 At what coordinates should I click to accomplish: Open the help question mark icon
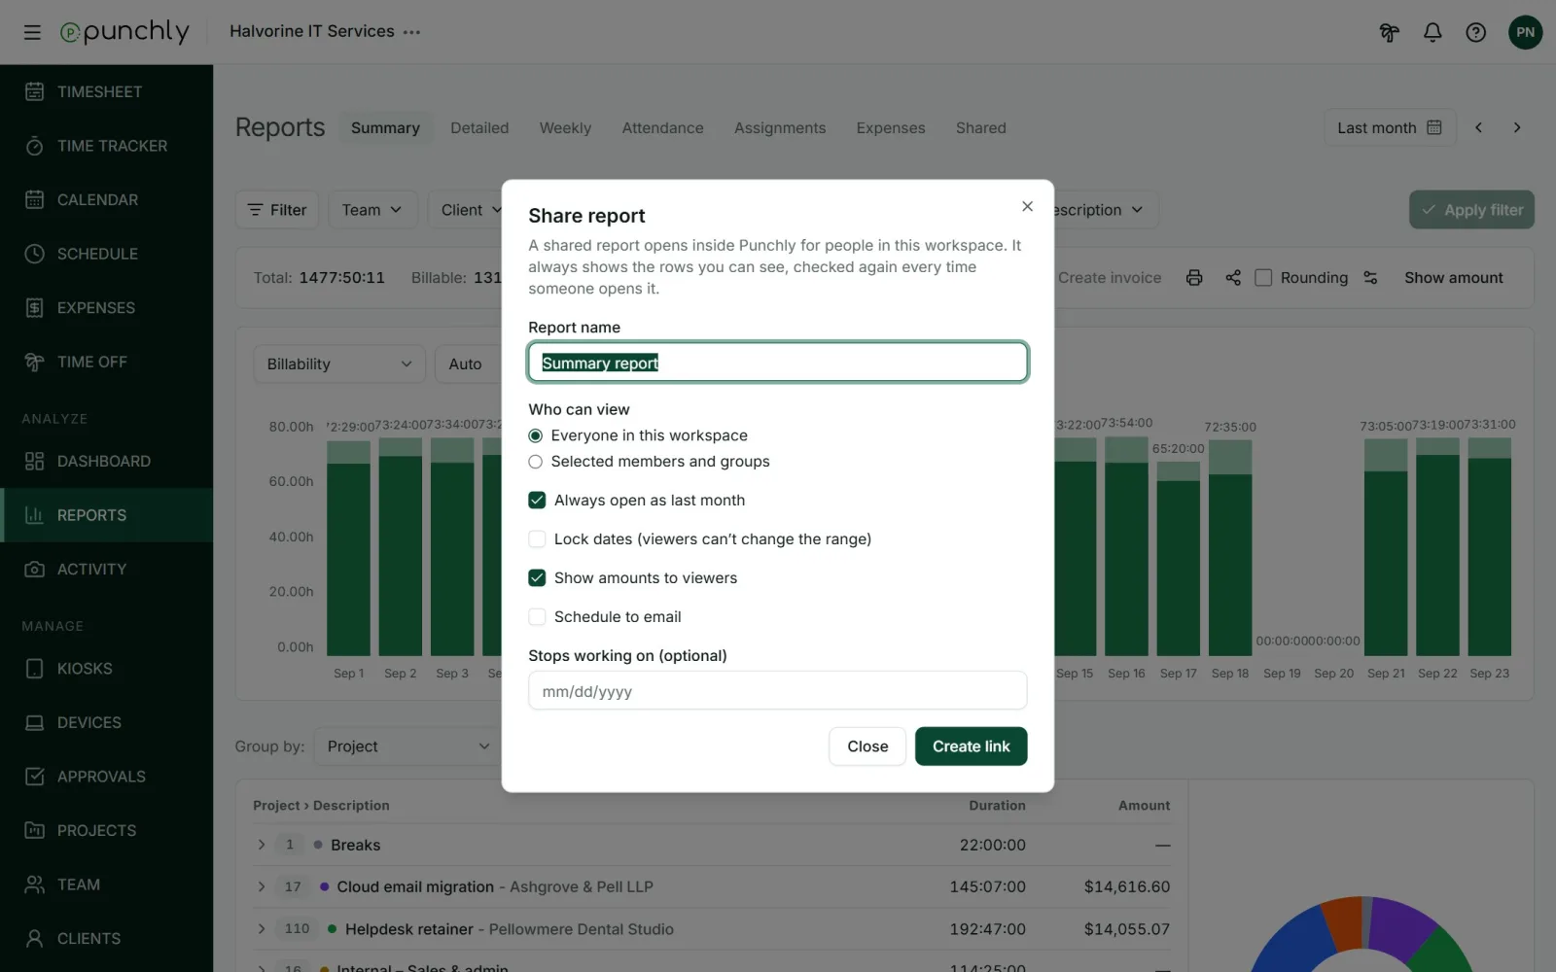[1475, 32]
